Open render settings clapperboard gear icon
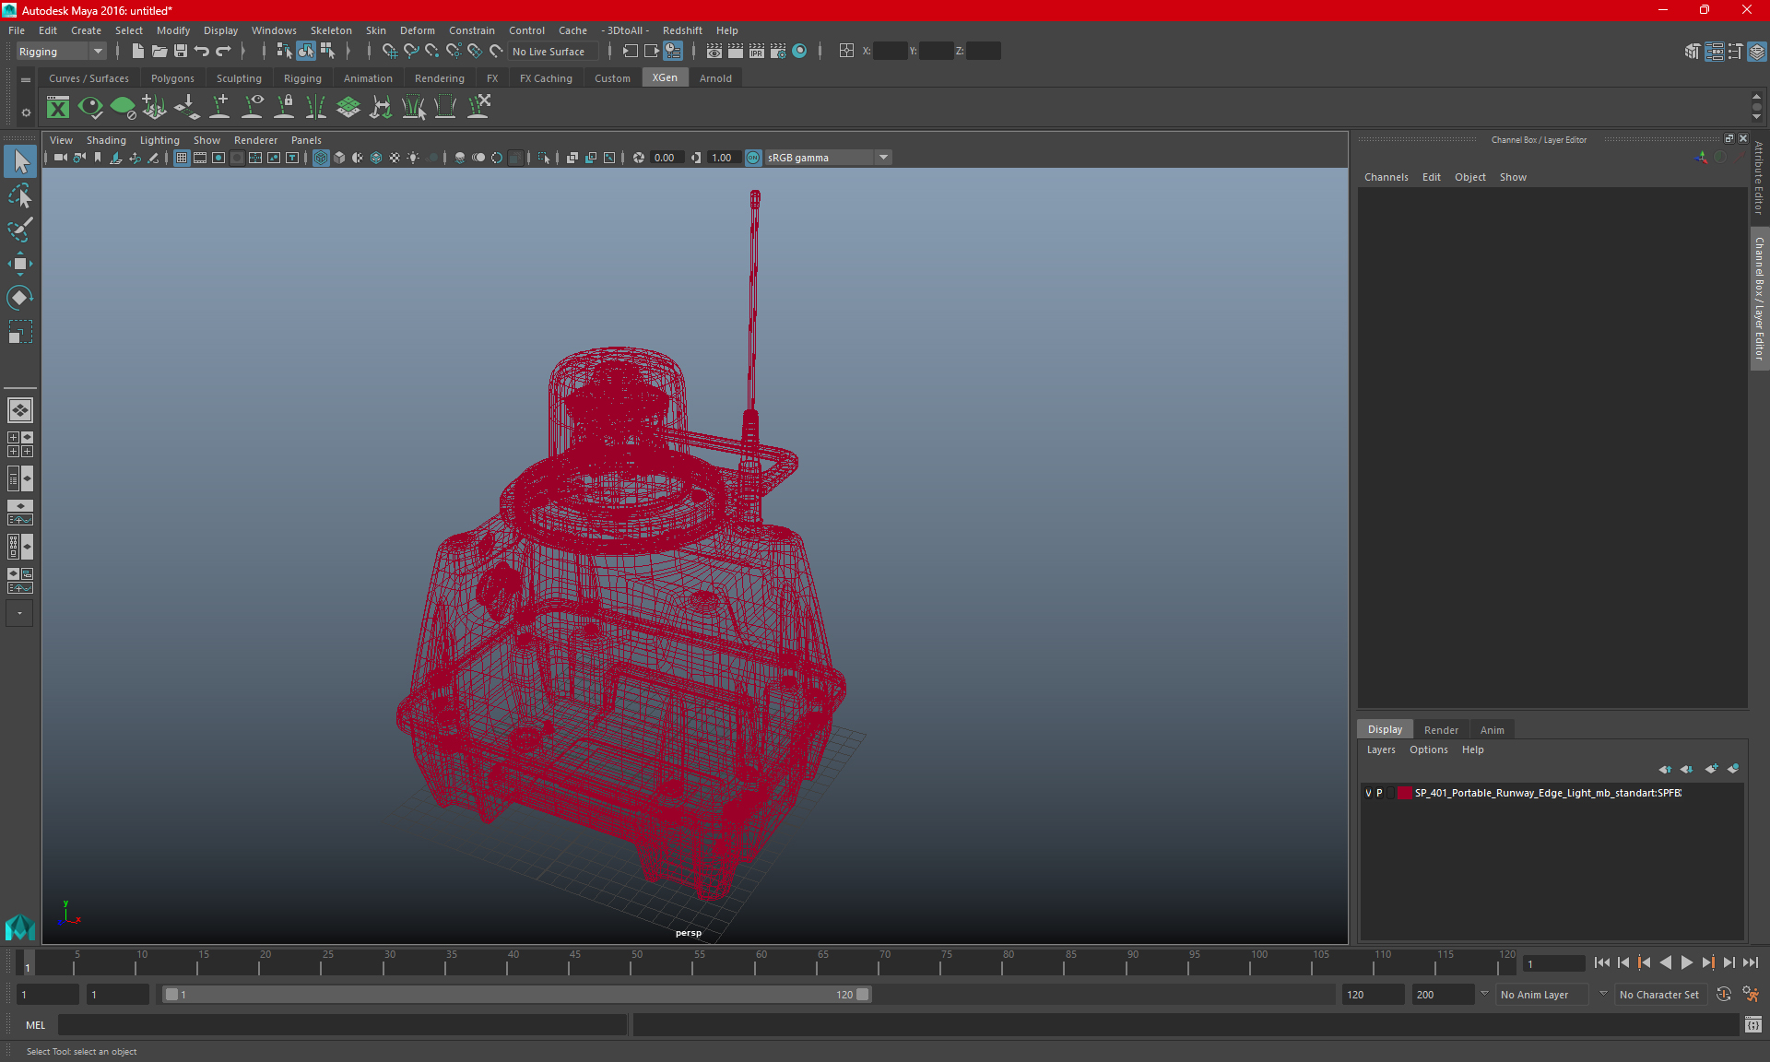Viewport: 1770px width, 1062px height. tap(778, 52)
